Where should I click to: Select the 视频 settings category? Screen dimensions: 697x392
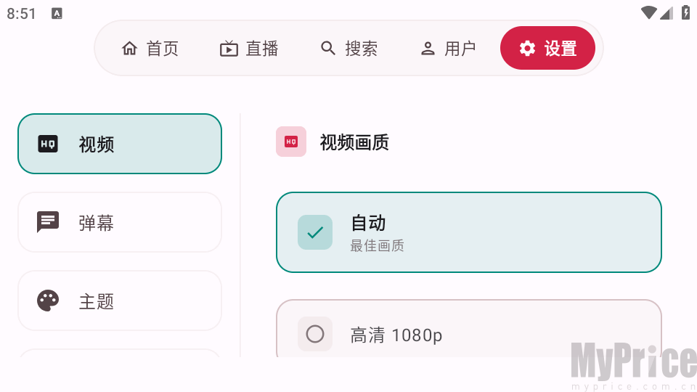coord(120,144)
